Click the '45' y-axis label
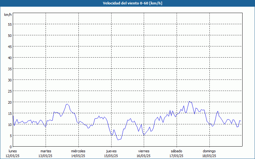The image size is (255, 159). point(10,47)
